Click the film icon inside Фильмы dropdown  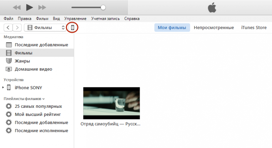point(30,28)
